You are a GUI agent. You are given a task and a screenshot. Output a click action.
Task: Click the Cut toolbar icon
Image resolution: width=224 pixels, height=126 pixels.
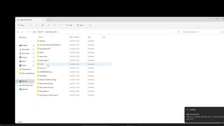pos(31,25)
